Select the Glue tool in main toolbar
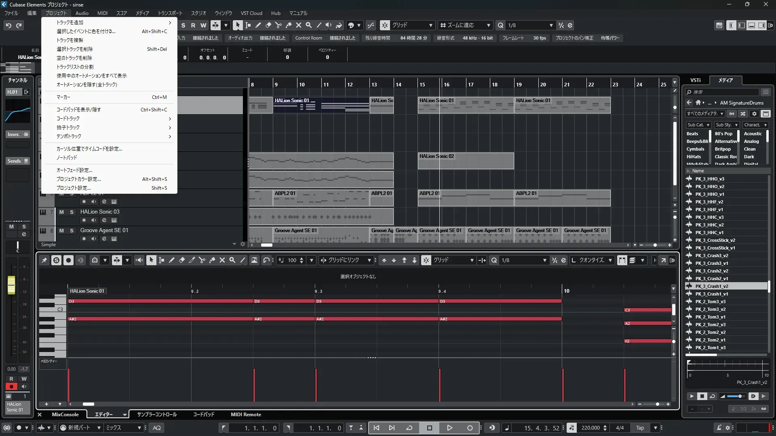This screenshot has width=776, height=436. point(288,25)
